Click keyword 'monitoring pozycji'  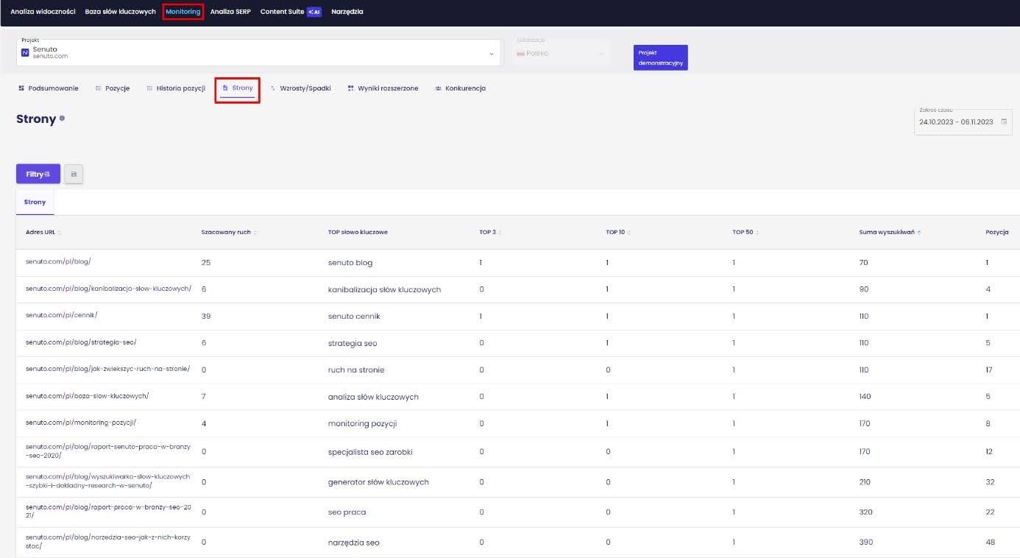pyautogui.click(x=363, y=424)
